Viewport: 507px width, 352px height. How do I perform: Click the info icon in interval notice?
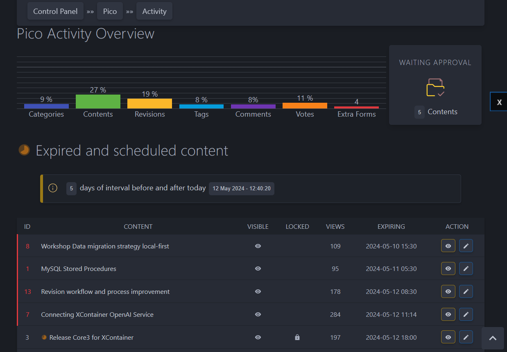(53, 188)
